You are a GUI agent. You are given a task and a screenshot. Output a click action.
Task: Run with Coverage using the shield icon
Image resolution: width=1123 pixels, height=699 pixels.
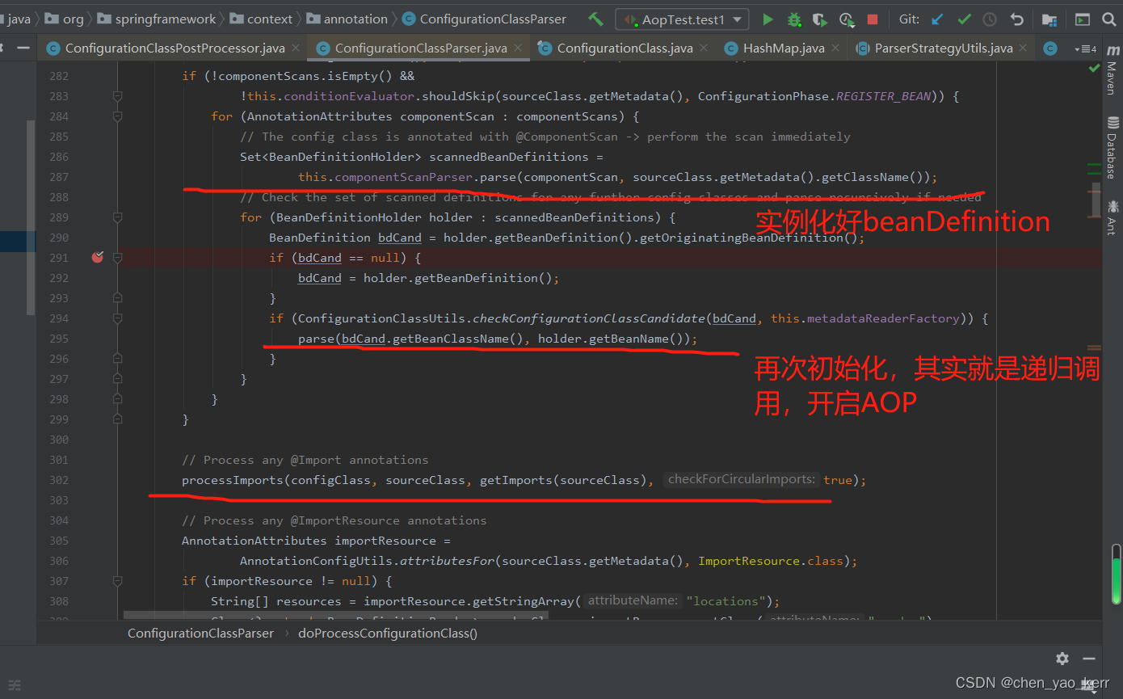(820, 19)
